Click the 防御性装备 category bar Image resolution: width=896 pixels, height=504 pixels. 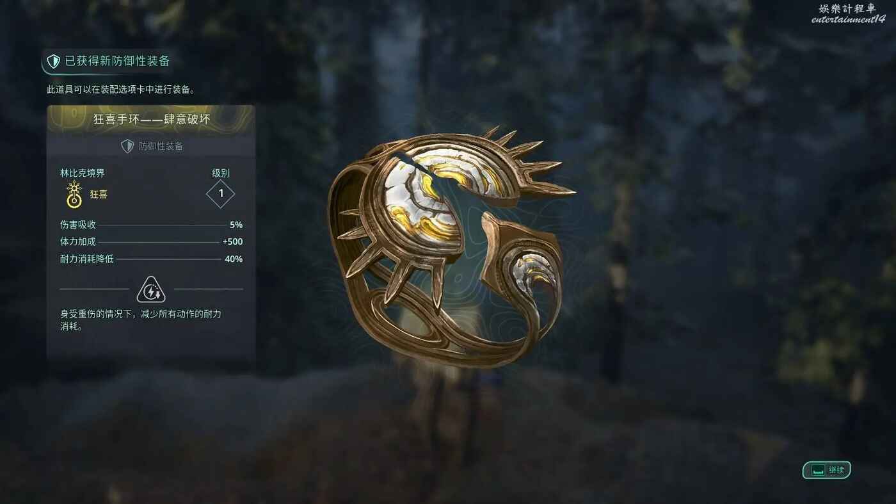(151, 146)
